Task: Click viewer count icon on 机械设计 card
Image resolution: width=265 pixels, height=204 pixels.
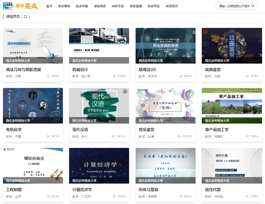Action: [x=114, y=76]
